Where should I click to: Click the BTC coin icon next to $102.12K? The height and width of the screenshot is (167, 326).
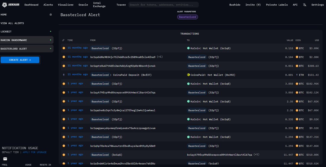(x=297, y=92)
